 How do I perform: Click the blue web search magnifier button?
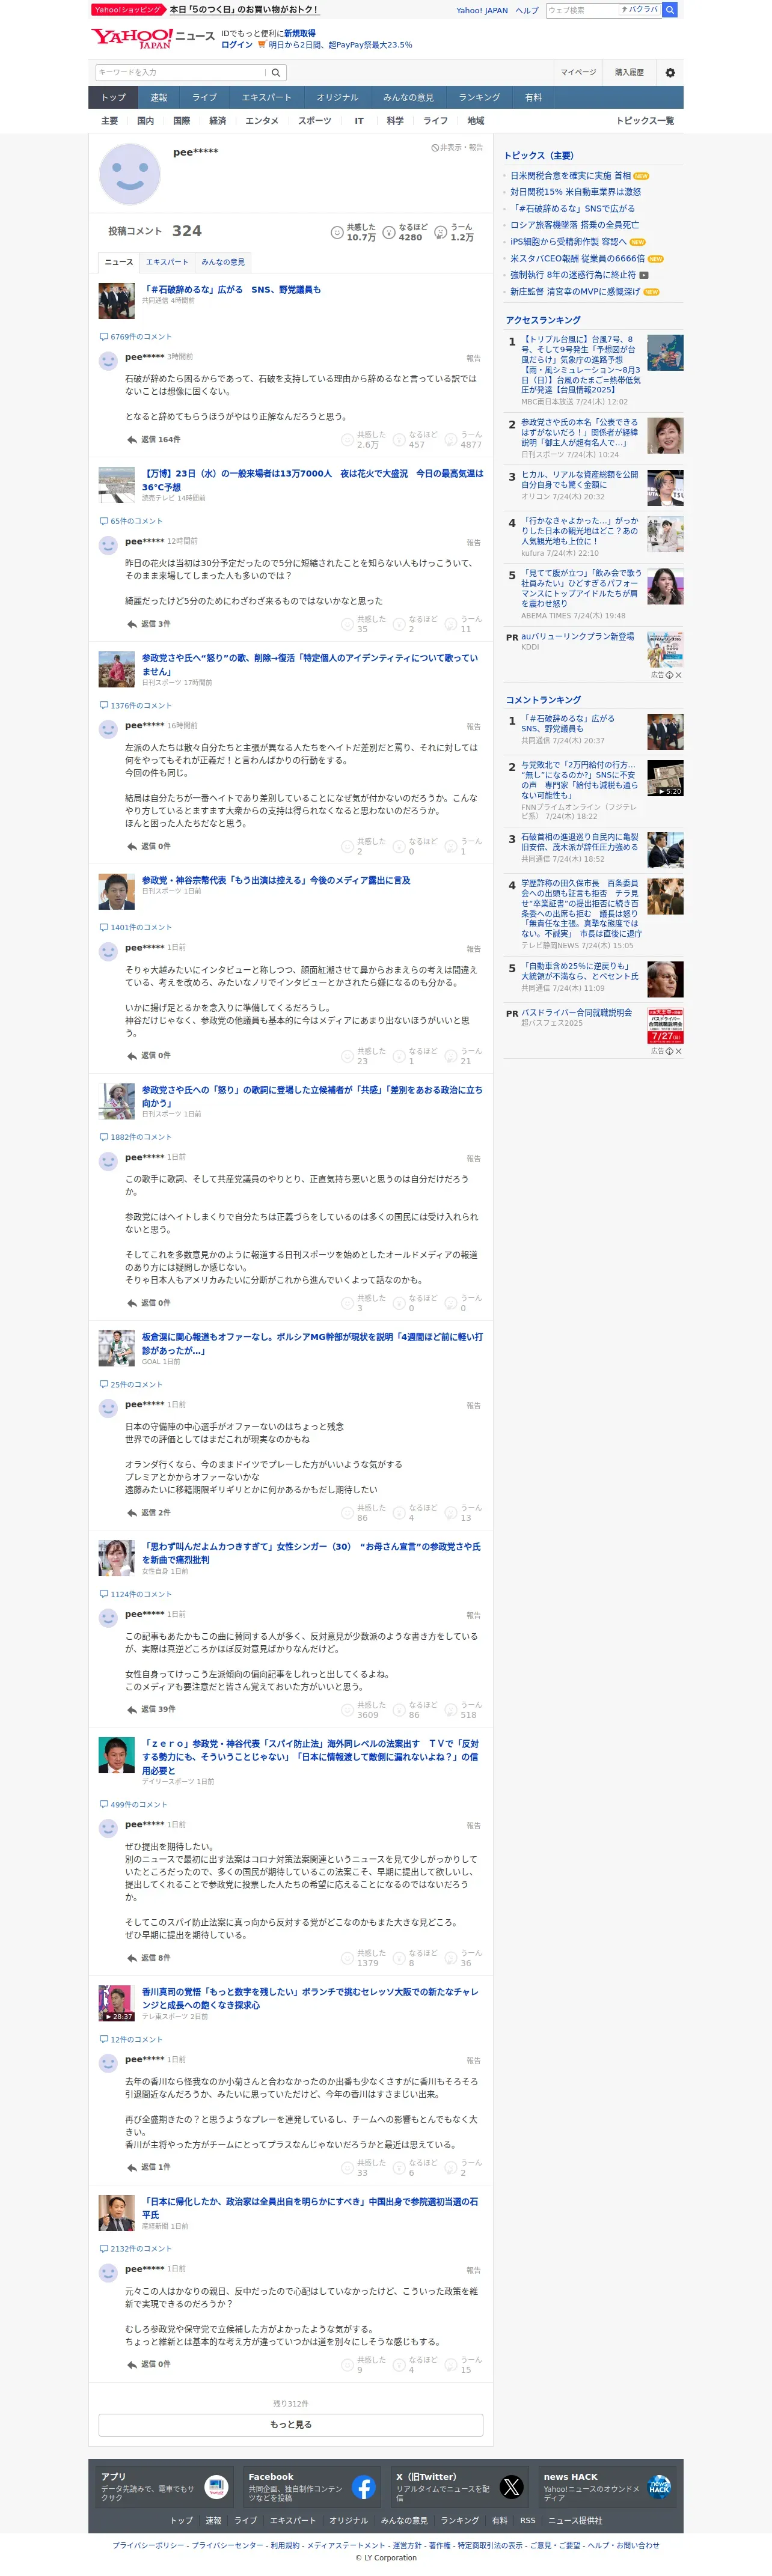pos(670,10)
